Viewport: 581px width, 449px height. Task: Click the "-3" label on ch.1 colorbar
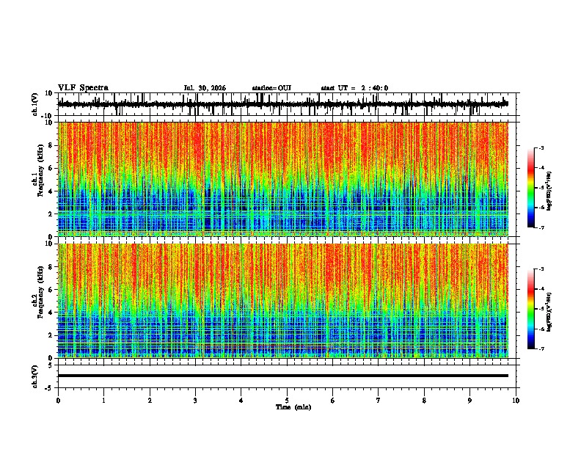point(541,148)
